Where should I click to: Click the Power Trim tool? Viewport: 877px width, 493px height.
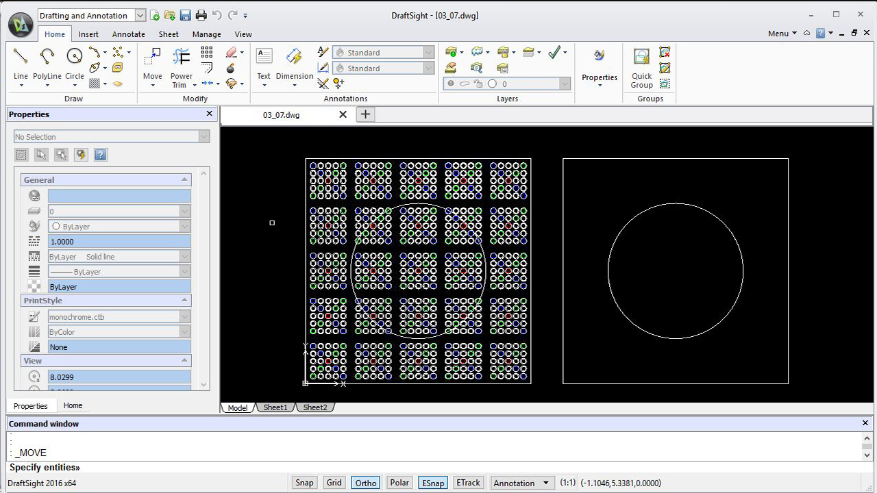click(181, 57)
